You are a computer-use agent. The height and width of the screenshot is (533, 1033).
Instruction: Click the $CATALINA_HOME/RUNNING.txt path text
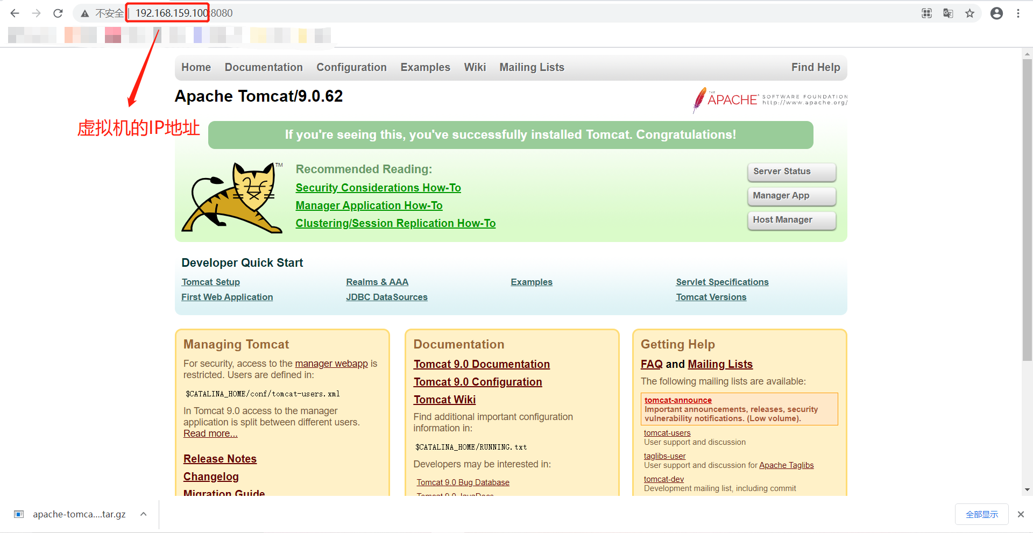[471, 447]
